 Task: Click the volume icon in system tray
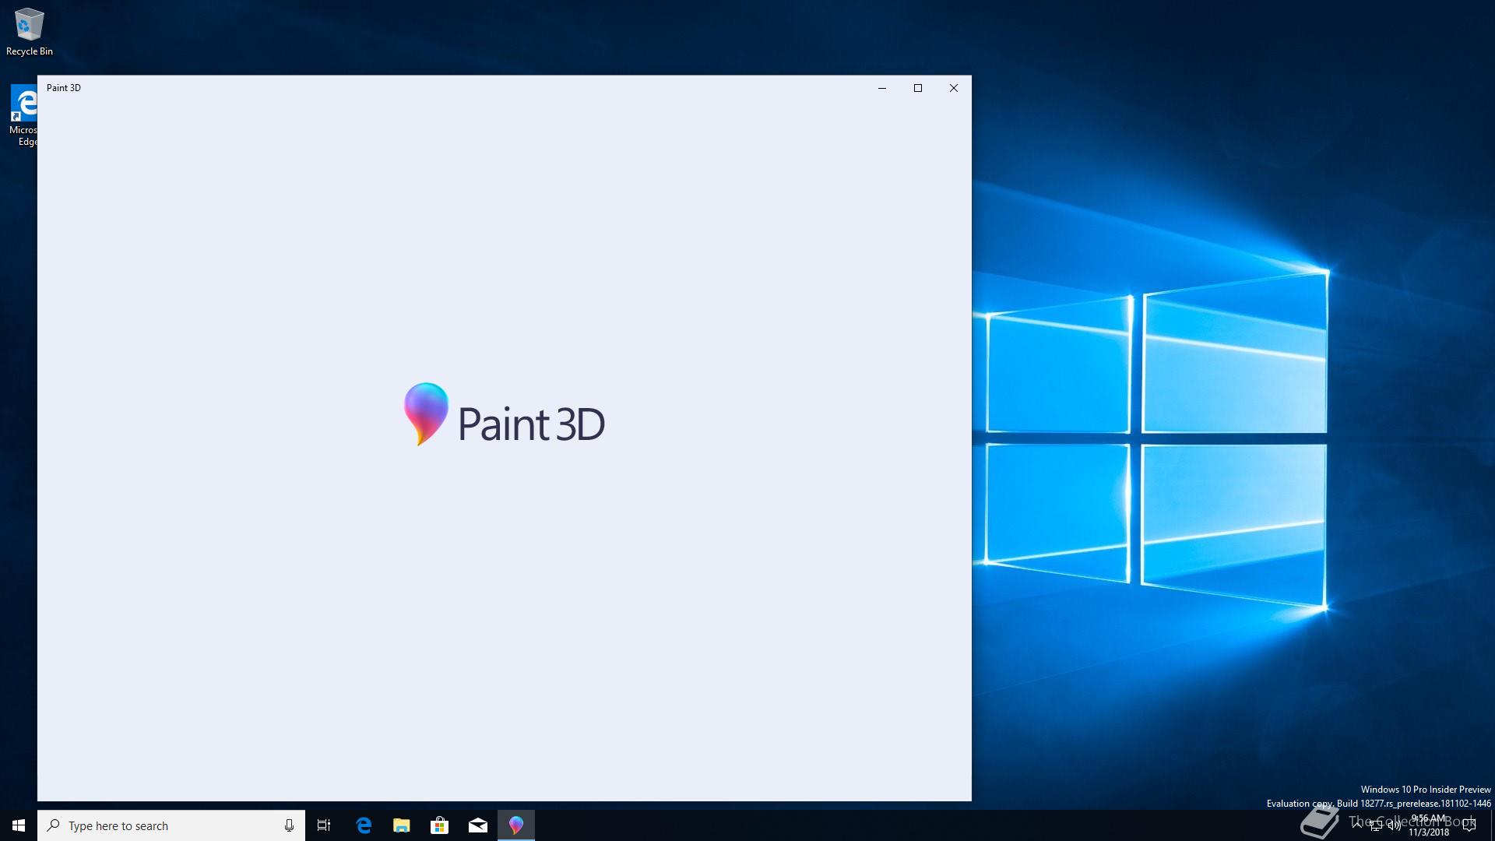[1394, 826]
